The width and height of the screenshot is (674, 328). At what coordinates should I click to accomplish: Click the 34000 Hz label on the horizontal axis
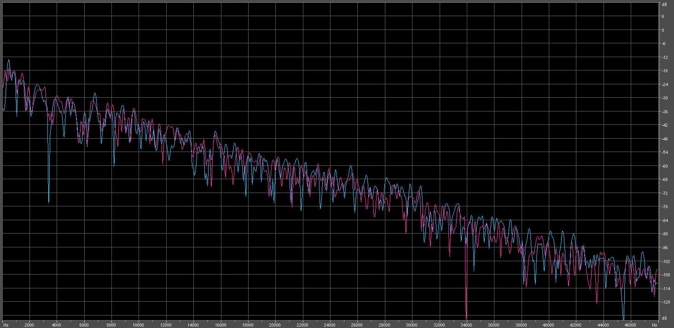(466, 325)
